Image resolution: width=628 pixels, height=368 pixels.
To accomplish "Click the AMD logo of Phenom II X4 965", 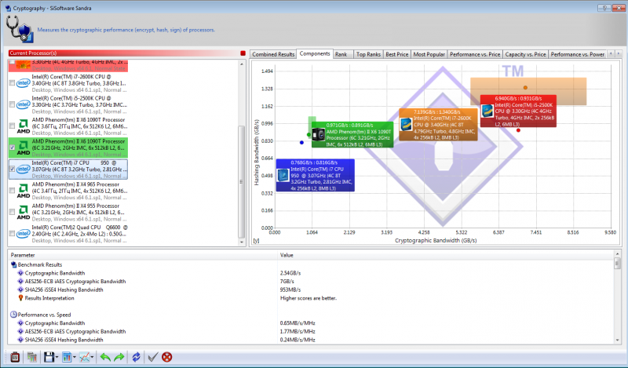I will click(24, 191).
